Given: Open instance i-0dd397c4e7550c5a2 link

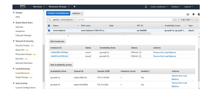Looking at the screenshot, I should click(x=59, y=56).
